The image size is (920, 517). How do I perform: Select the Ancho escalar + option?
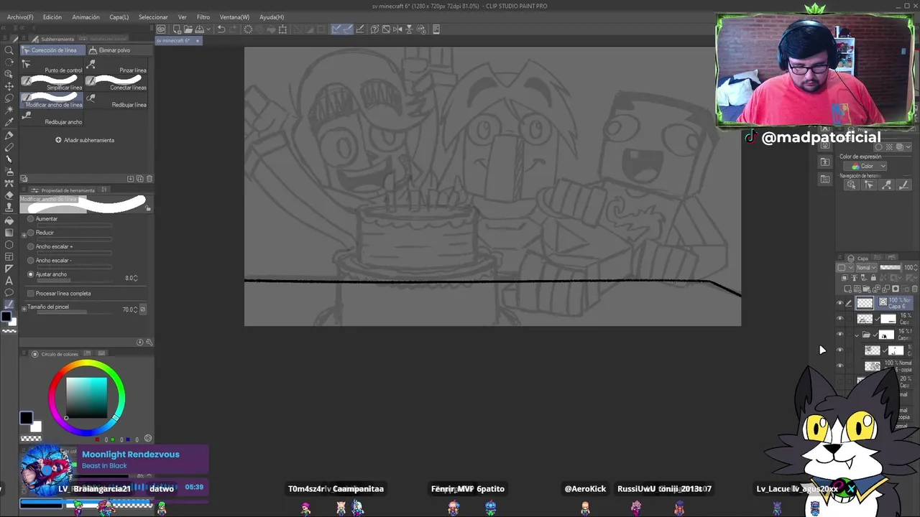coord(30,246)
